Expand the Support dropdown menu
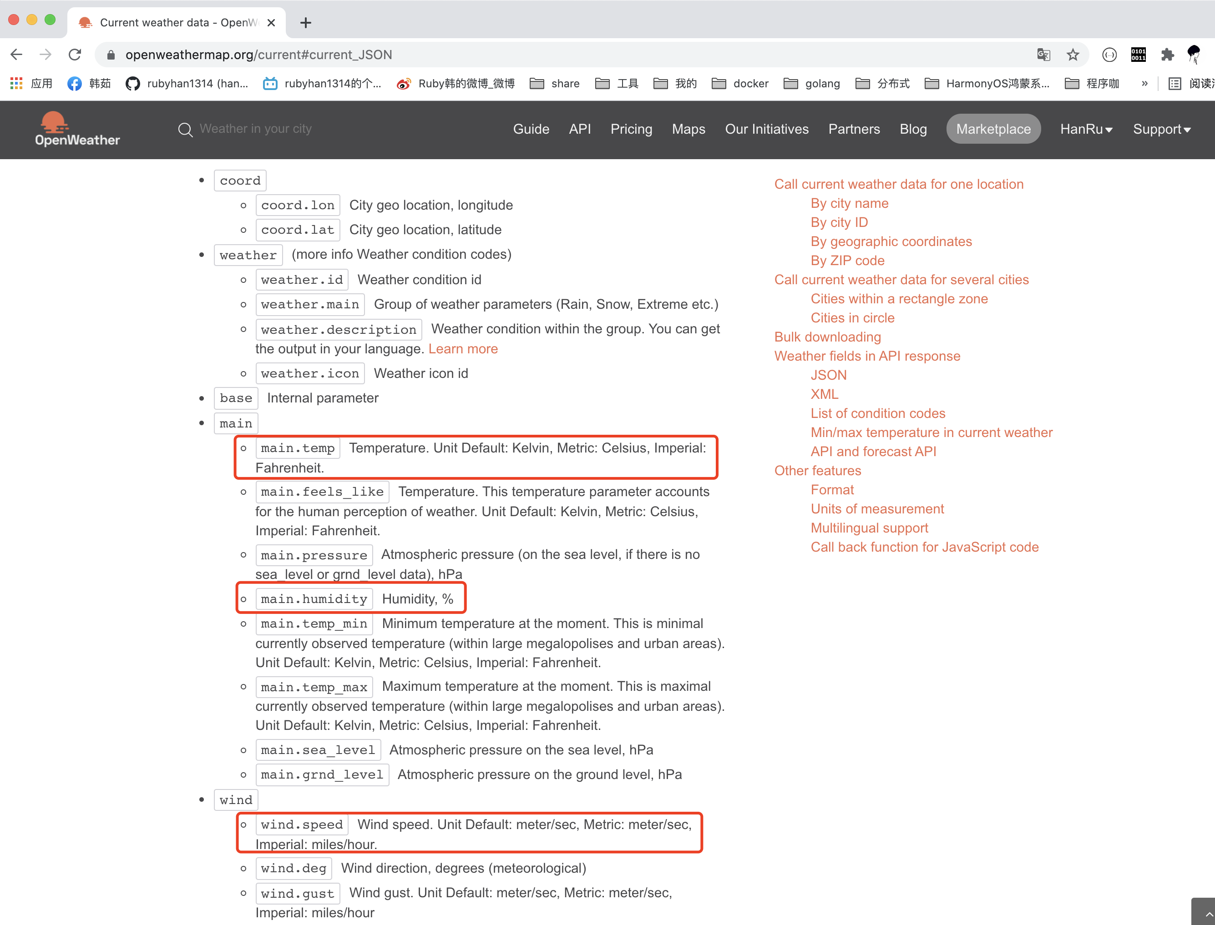This screenshot has height=925, width=1215. (x=1159, y=127)
